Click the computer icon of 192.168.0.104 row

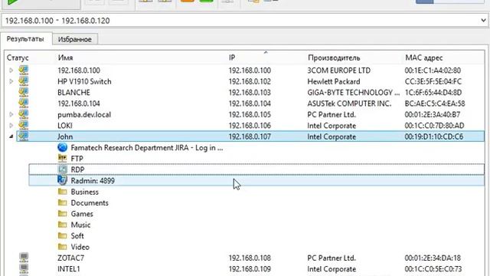(24, 103)
